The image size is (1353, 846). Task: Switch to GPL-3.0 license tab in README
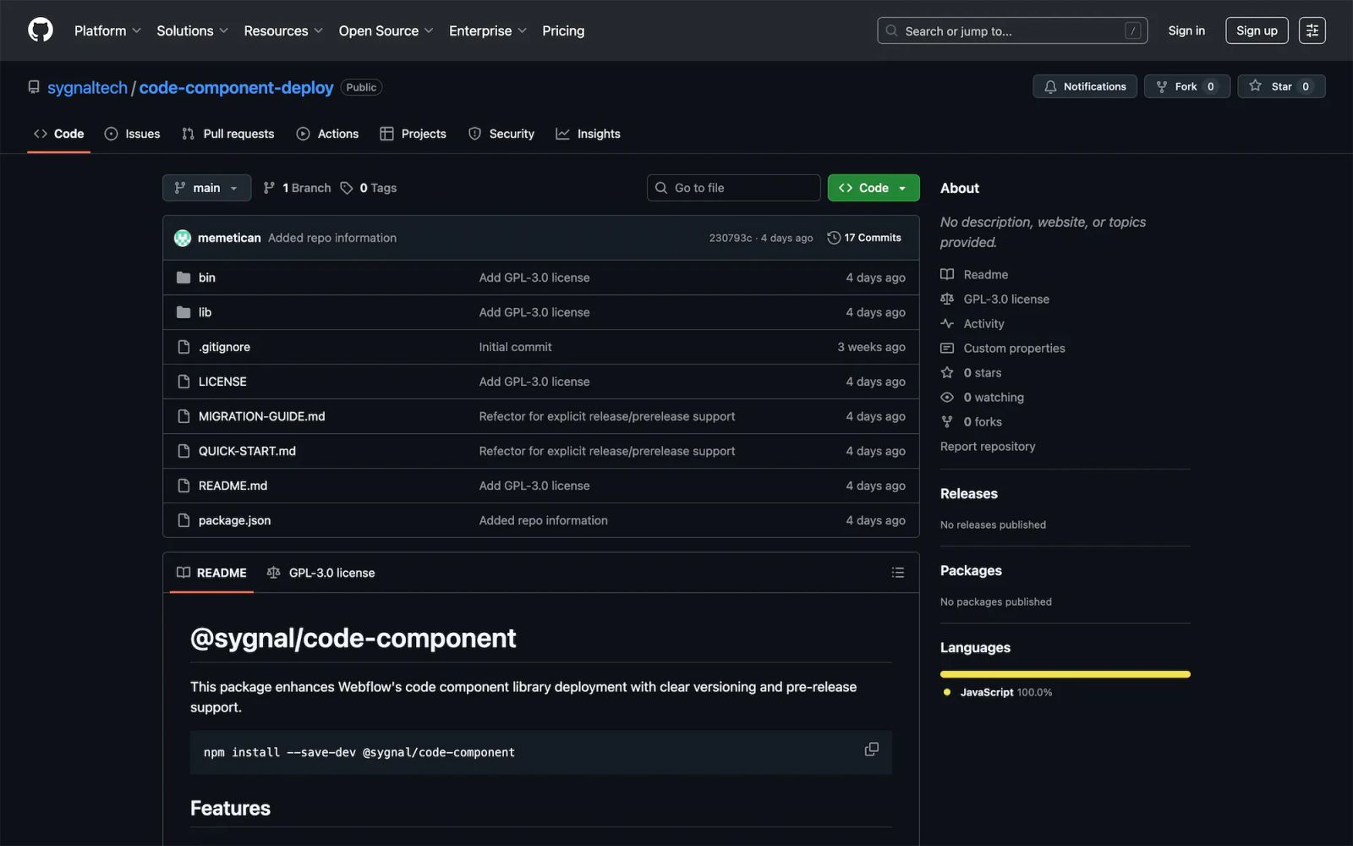click(320, 573)
